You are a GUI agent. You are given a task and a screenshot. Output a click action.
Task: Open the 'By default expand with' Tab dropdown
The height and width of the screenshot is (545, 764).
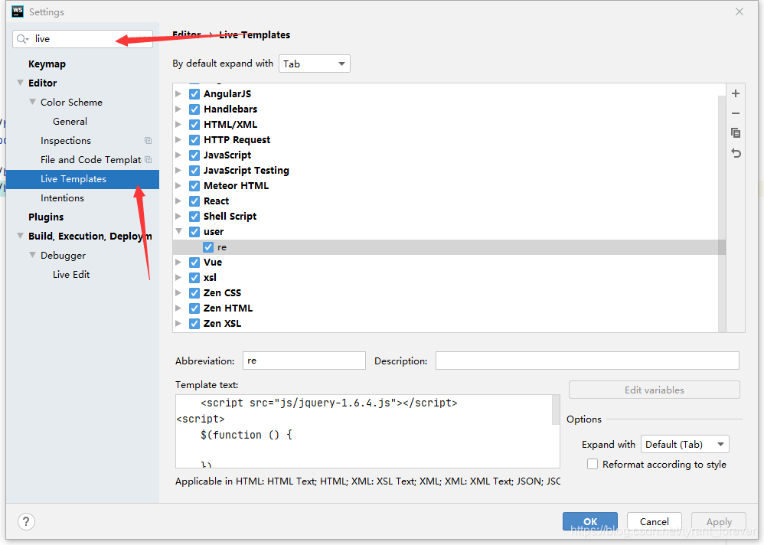click(x=315, y=64)
